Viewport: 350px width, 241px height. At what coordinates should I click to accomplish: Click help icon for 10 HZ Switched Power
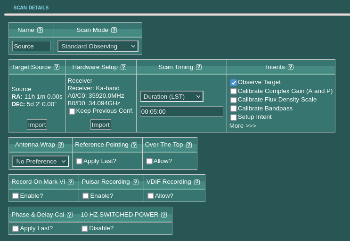164,215
